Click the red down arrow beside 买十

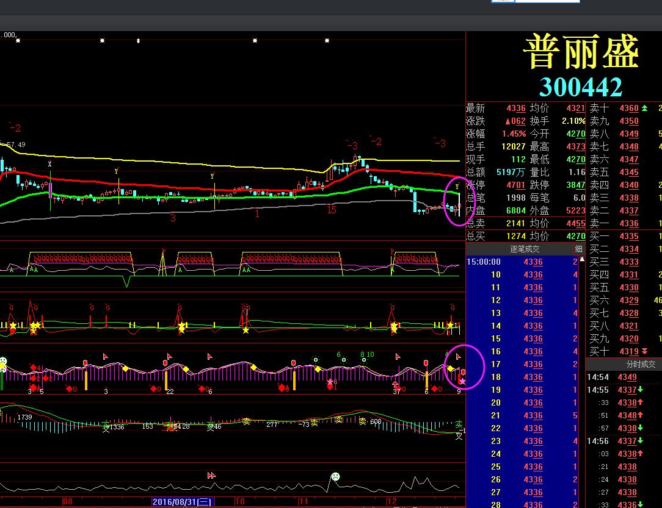pyautogui.click(x=644, y=351)
